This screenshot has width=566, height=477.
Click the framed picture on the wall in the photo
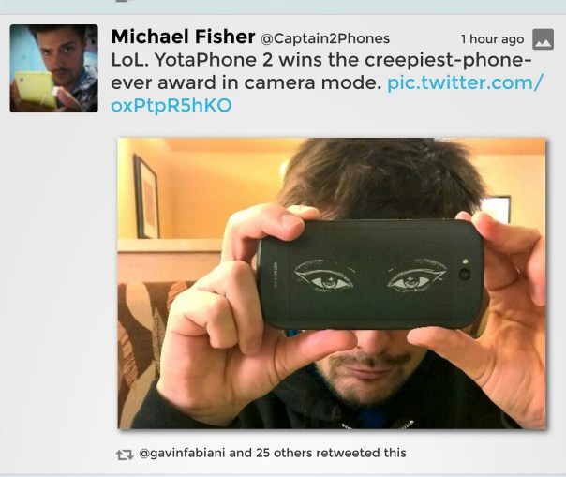point(146,197)
